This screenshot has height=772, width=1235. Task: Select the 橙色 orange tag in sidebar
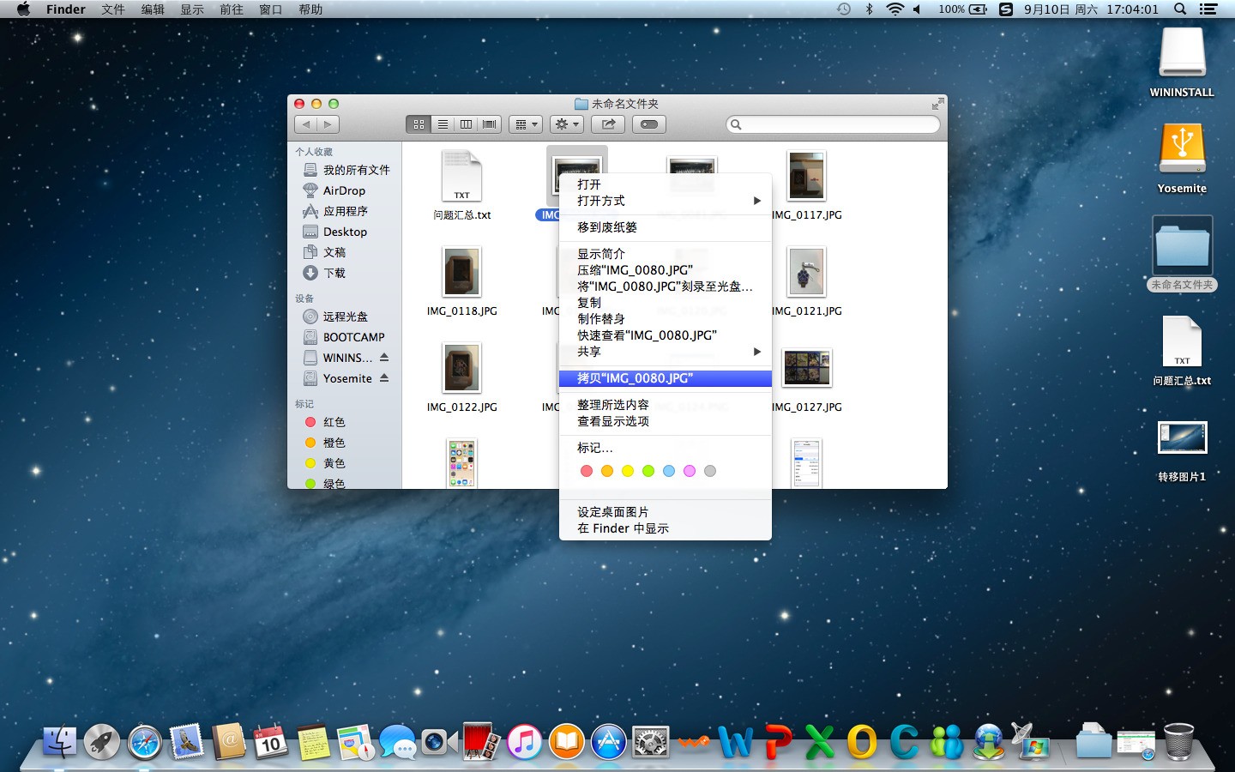coord(334,443)
